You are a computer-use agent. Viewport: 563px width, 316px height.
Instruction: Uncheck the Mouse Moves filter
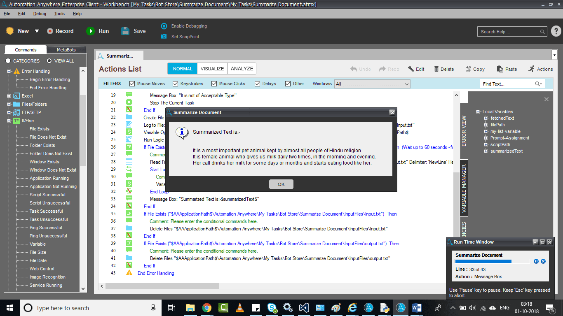click(132, 84)
